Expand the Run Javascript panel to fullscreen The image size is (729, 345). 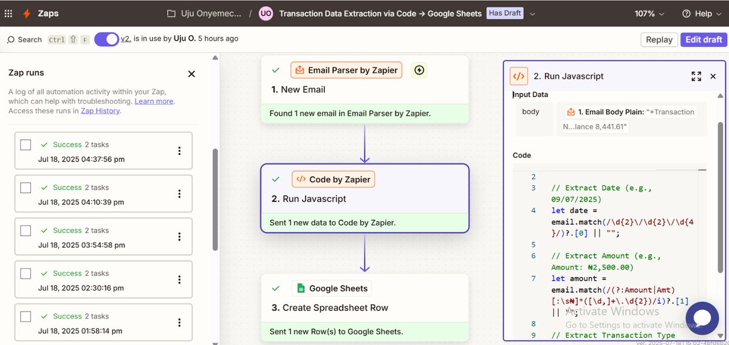[x=696, y=76]
